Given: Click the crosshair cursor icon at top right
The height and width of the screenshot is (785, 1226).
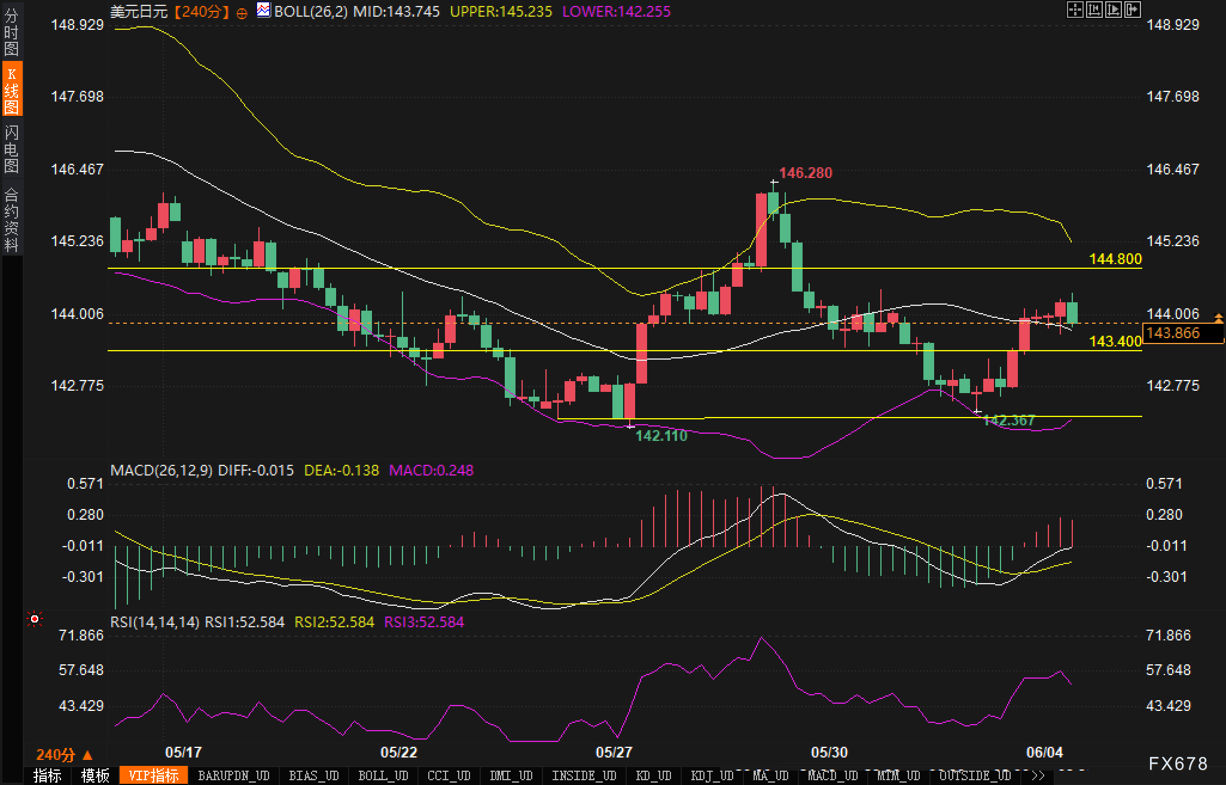Looking at the screenshot, I should (x=1075, y=10).
